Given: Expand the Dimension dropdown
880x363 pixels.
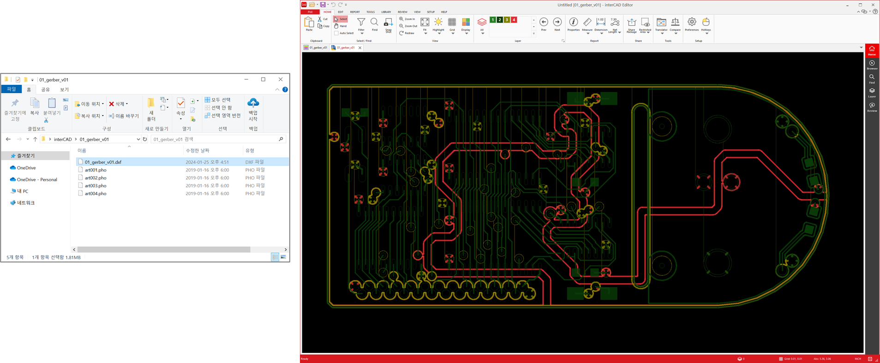Looking at the screenshot, I should (601, 33).
